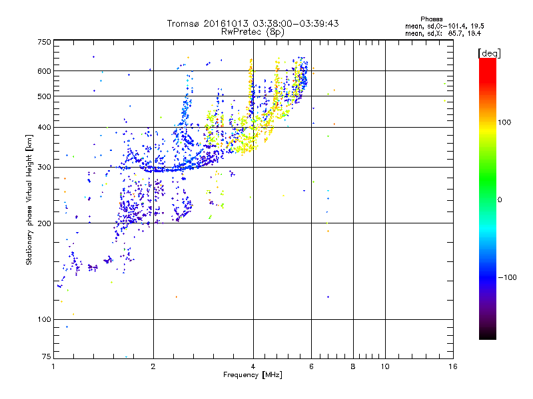The image size is (533, 399).
Task: Click the colorbar tick label '-100'
Action: (x=507, y=277)
